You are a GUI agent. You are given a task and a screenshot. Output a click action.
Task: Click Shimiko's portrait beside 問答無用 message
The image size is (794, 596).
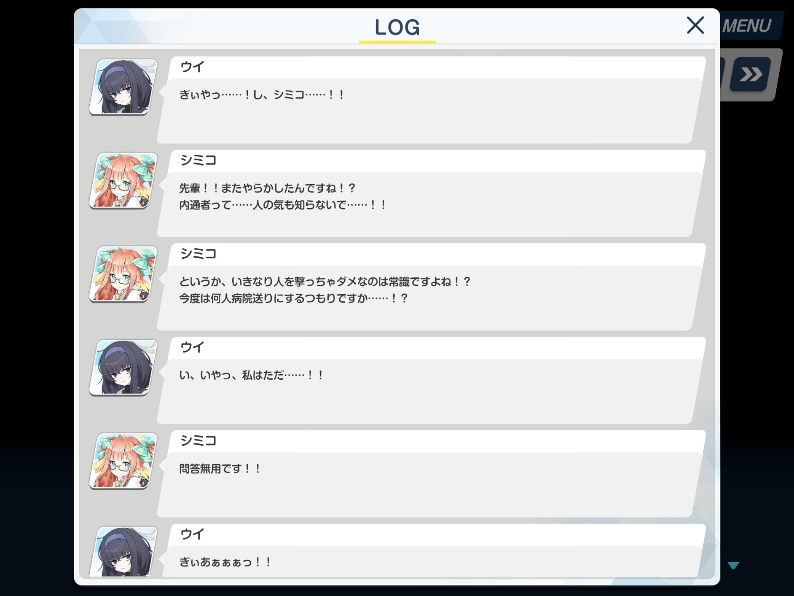coord(124,461)
